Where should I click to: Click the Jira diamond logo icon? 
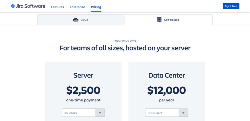pos(13,6)
